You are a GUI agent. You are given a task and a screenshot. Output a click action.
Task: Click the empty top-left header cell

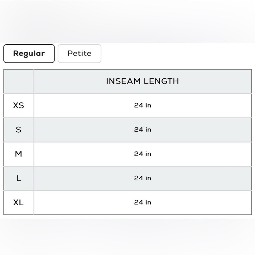click(19, 81)
